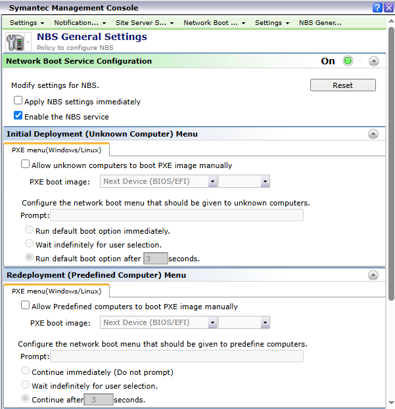Enable Apply NBS settings immediately checkbox

point(18,102)
